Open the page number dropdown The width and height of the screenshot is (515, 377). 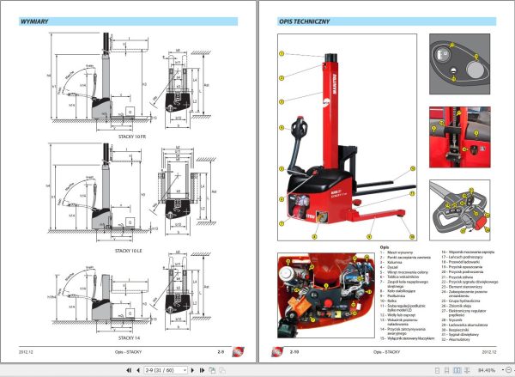185,370
